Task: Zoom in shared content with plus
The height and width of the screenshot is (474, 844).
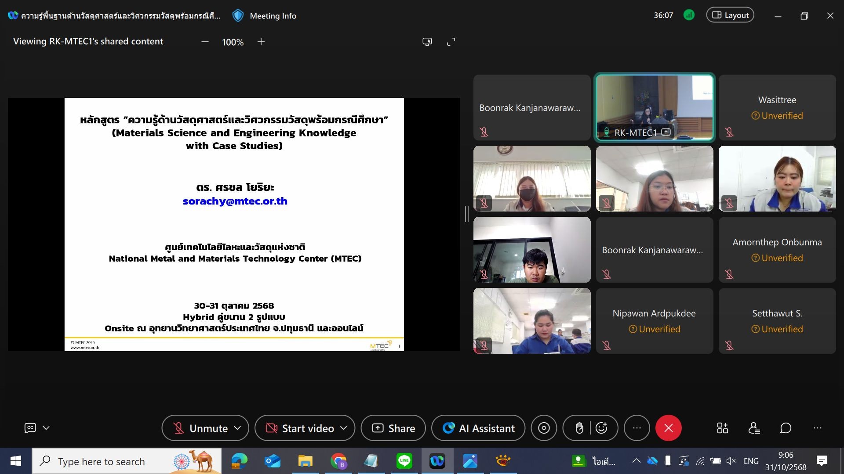Action: coord(261,42)
